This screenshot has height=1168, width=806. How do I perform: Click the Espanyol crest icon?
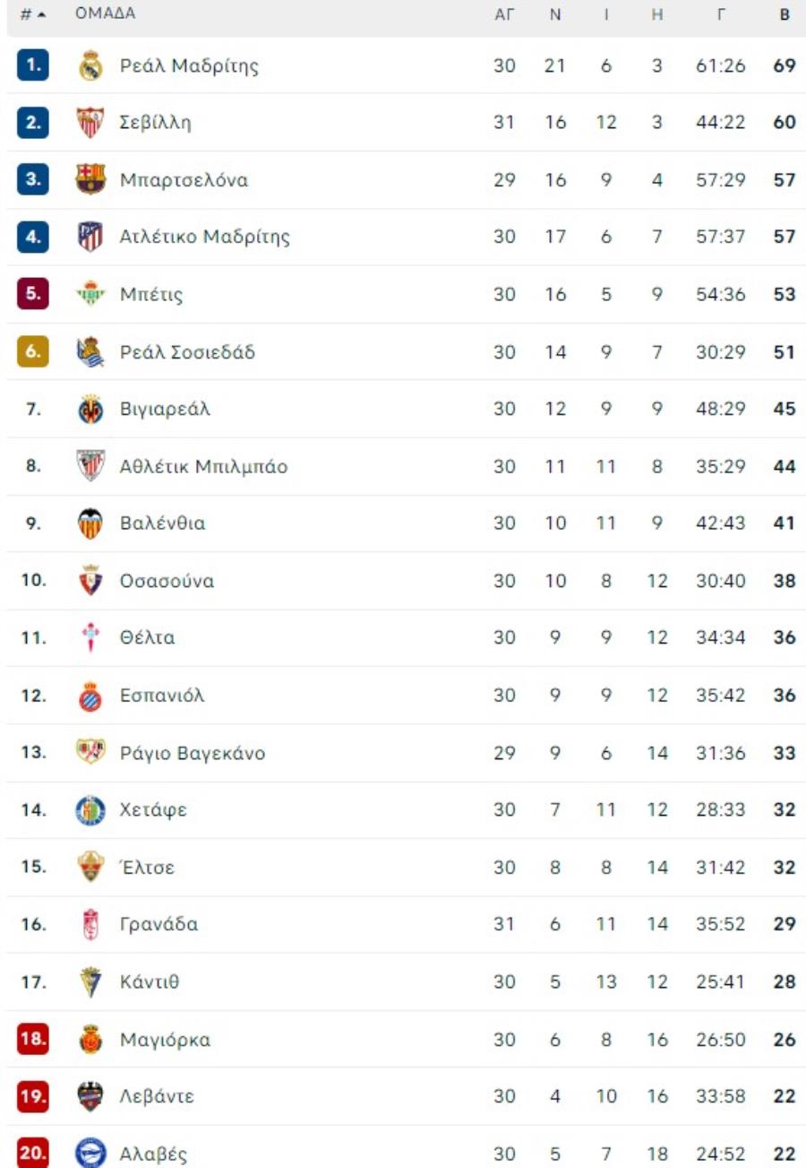click(90, 696)
